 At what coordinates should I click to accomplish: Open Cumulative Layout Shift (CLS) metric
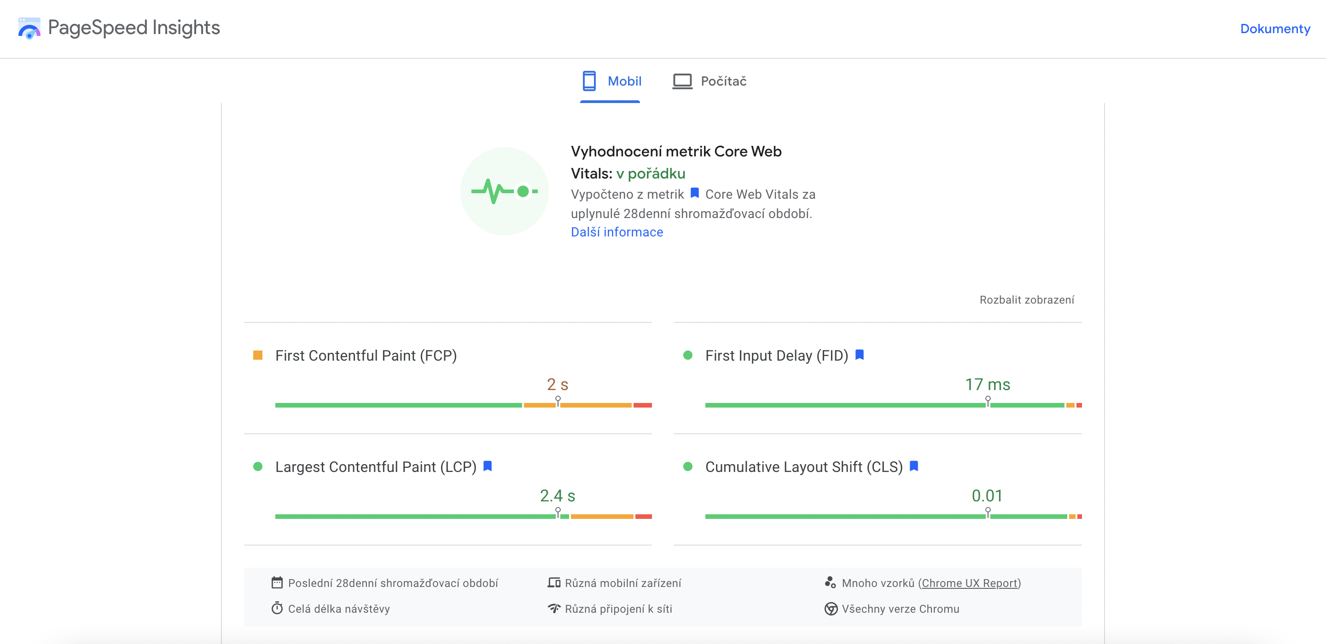coord(803,466)
